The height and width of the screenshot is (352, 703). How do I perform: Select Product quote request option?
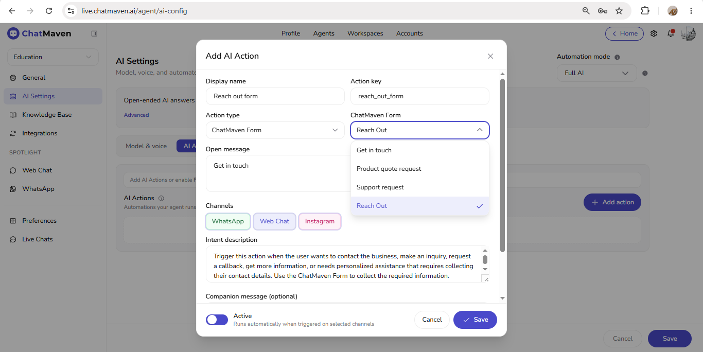click(x=420, y=169)
